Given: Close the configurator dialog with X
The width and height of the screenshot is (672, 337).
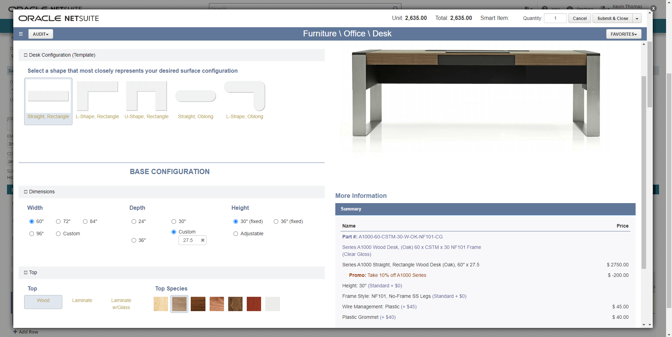Looking at the screenshot, I should [x=653, y=8].
